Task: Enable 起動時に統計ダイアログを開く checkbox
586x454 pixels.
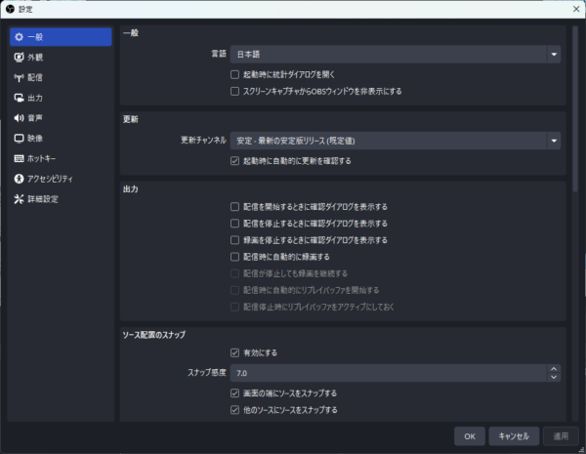Action: click(234, 74)
